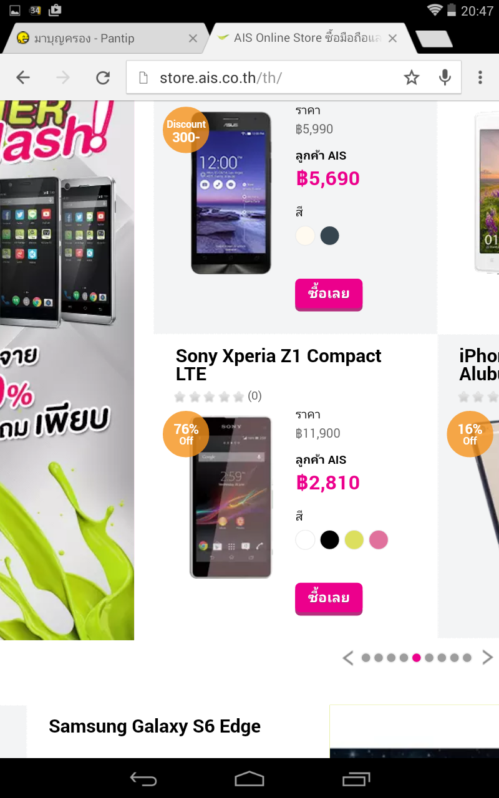Viewport: 499px width, 798px height.
Task: Close the AIS Online Store tab
Action: pos(392,39)
